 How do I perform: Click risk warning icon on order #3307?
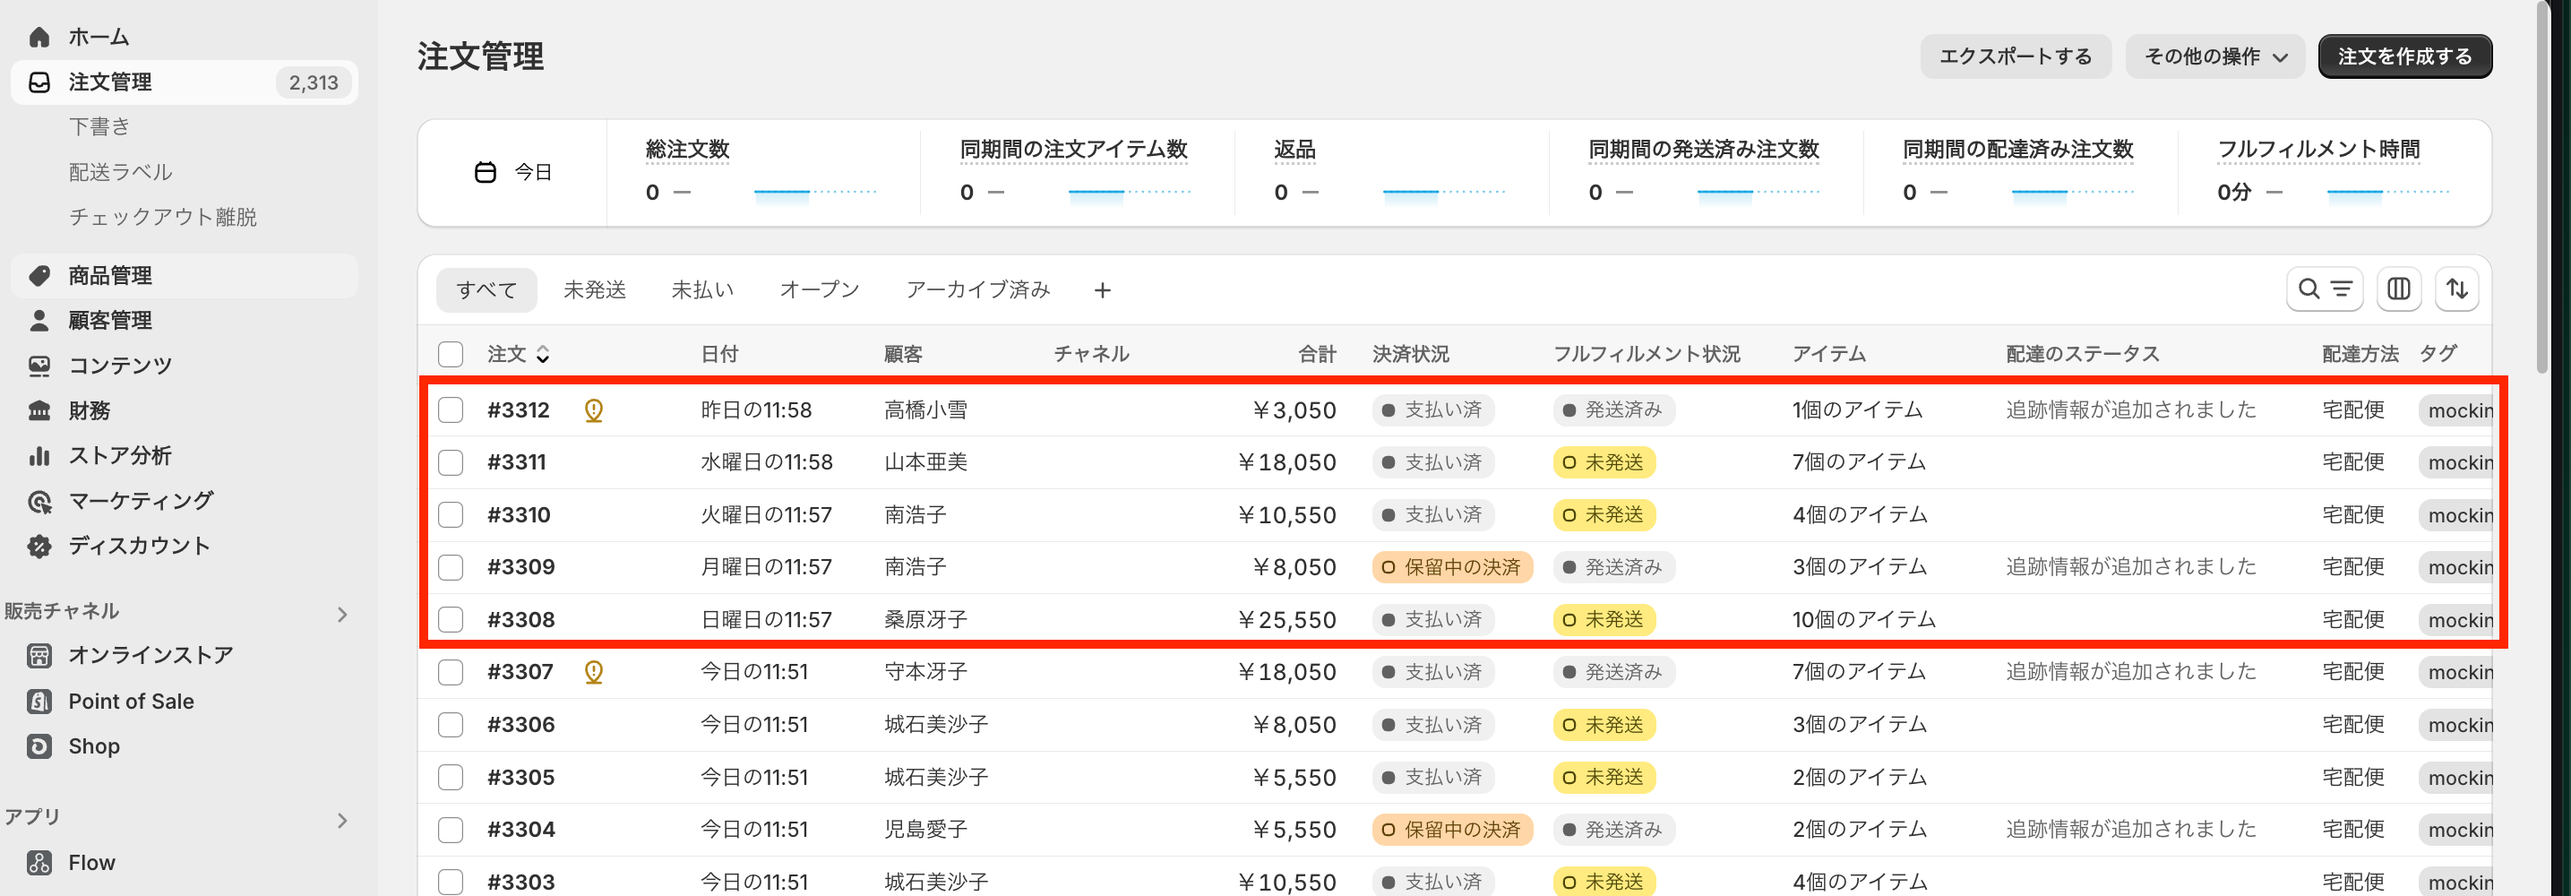(594, 673)
